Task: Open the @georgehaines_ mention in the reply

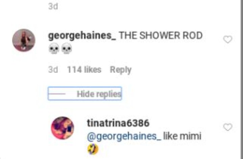Action: [x=124, y=136]
